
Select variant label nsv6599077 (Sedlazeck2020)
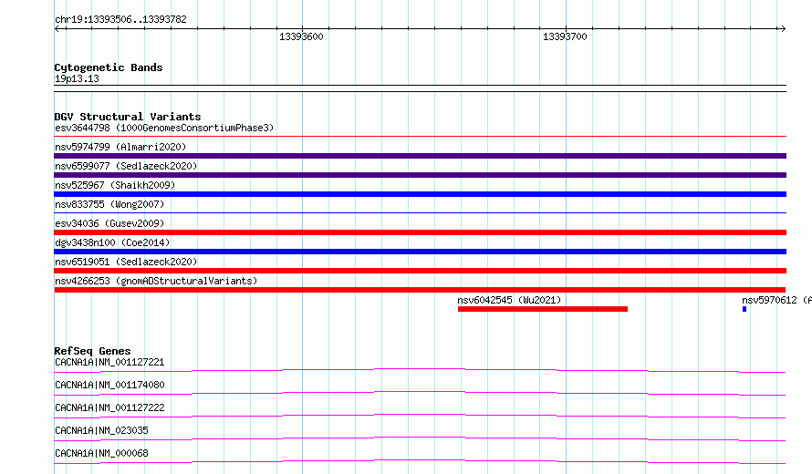[126, 166]
